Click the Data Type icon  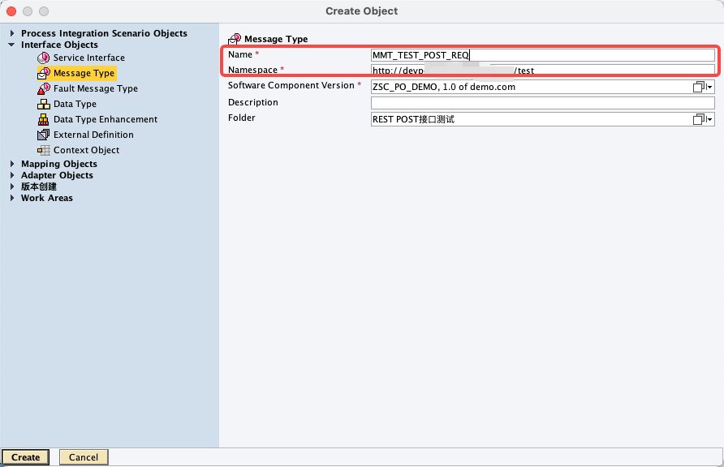[x=43, y=104]
